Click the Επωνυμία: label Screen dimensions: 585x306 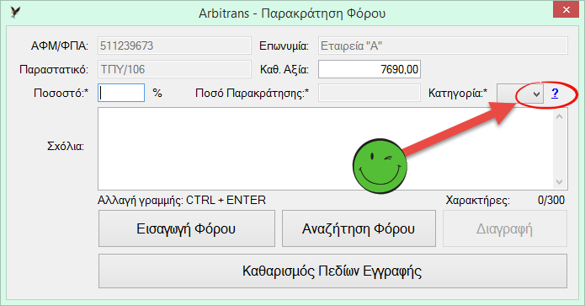(284, 46)
